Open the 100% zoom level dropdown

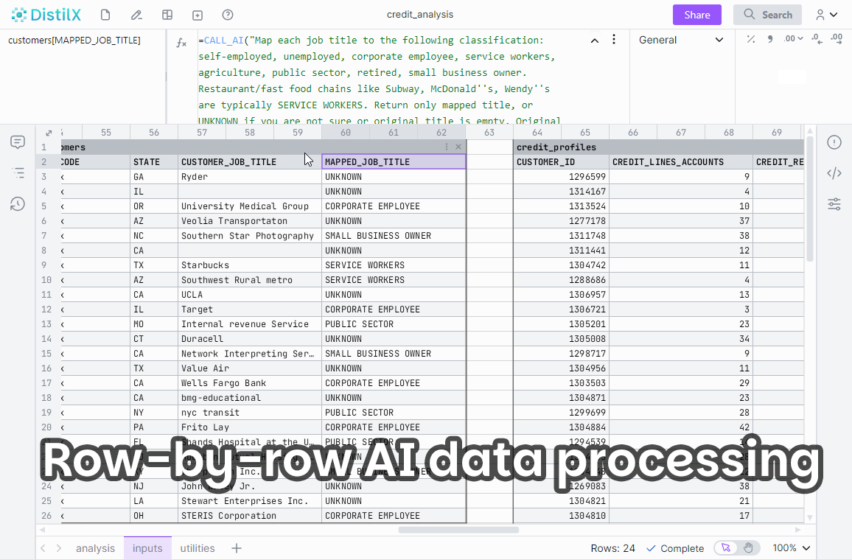click(x=791, y=548)
